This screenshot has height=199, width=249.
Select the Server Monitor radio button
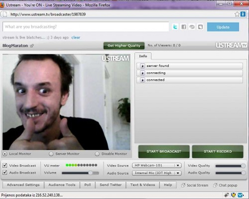51,154
